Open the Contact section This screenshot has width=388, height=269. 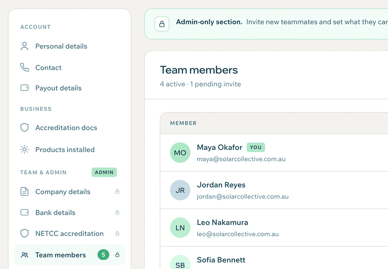(69, 68)
